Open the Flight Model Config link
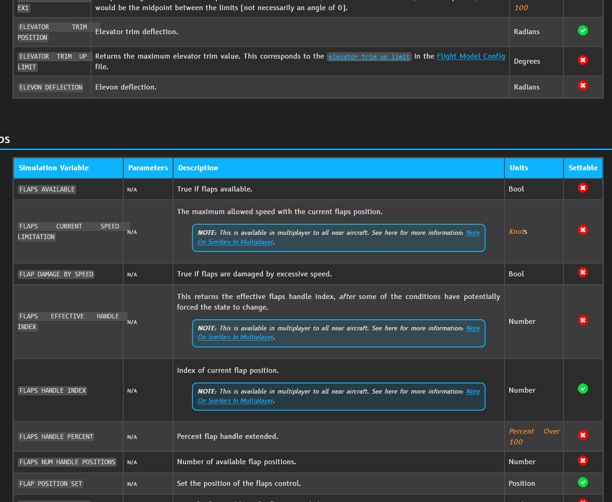This screenshot has height=502, width=612. (471, 56)
